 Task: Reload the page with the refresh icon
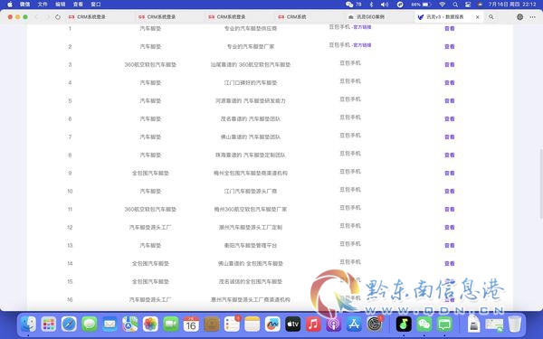click(x=58, y=17)
